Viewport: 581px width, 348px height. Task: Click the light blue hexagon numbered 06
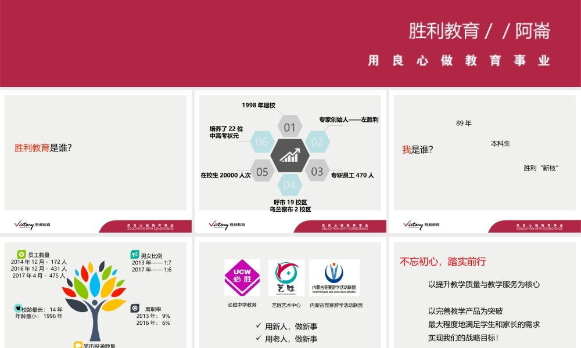[x=262, y=142]
